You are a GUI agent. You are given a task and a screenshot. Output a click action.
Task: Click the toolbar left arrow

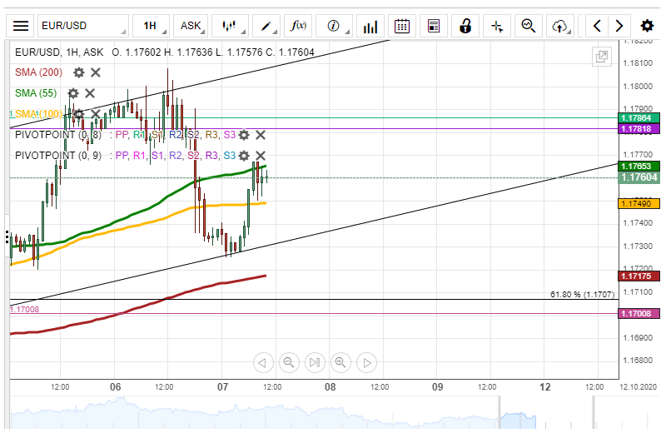(x=597, y=26)
